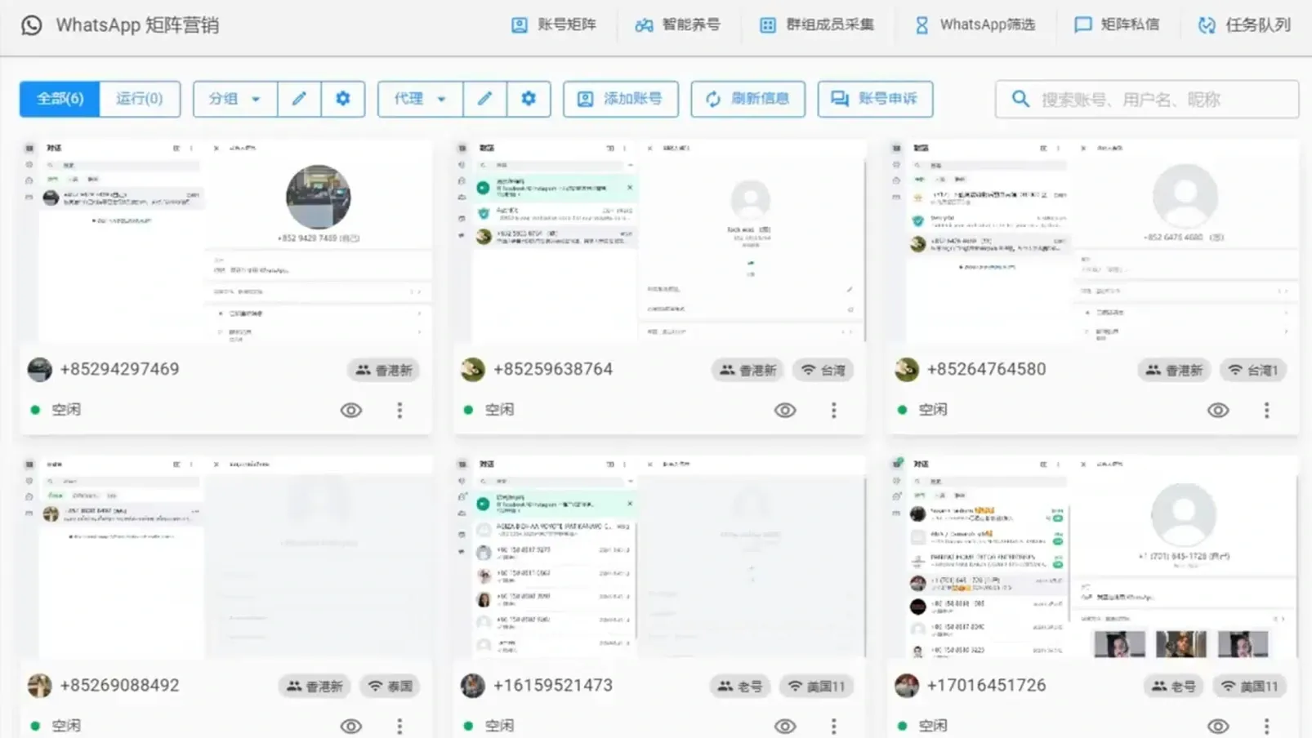
Task: Open the 智能养号 feature icon
Action: point(643,24)
